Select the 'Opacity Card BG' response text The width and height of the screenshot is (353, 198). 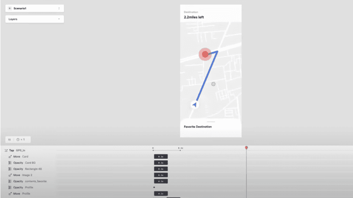click(24, 163)
